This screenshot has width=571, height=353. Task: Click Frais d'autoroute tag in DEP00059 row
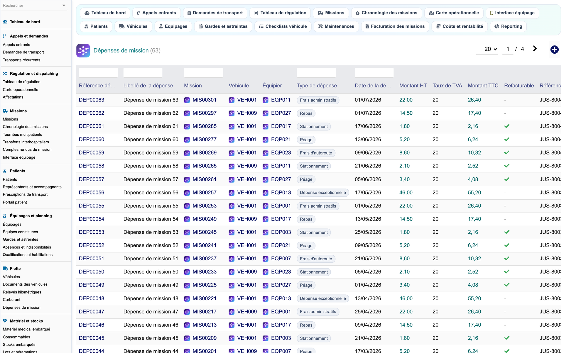[x=316, y=153]
